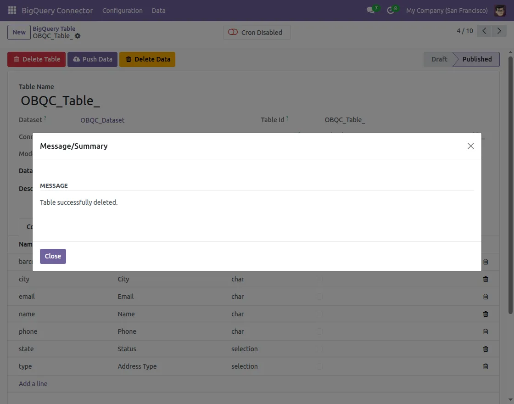The image size is (514, 404).
Task: Open the OBQC_Dataset dataset link
Action: [x=102, y=120]
